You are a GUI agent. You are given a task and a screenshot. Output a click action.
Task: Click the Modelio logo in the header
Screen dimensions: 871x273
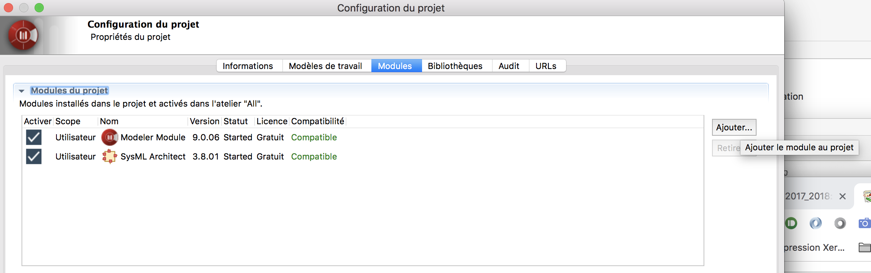point(23,35)
